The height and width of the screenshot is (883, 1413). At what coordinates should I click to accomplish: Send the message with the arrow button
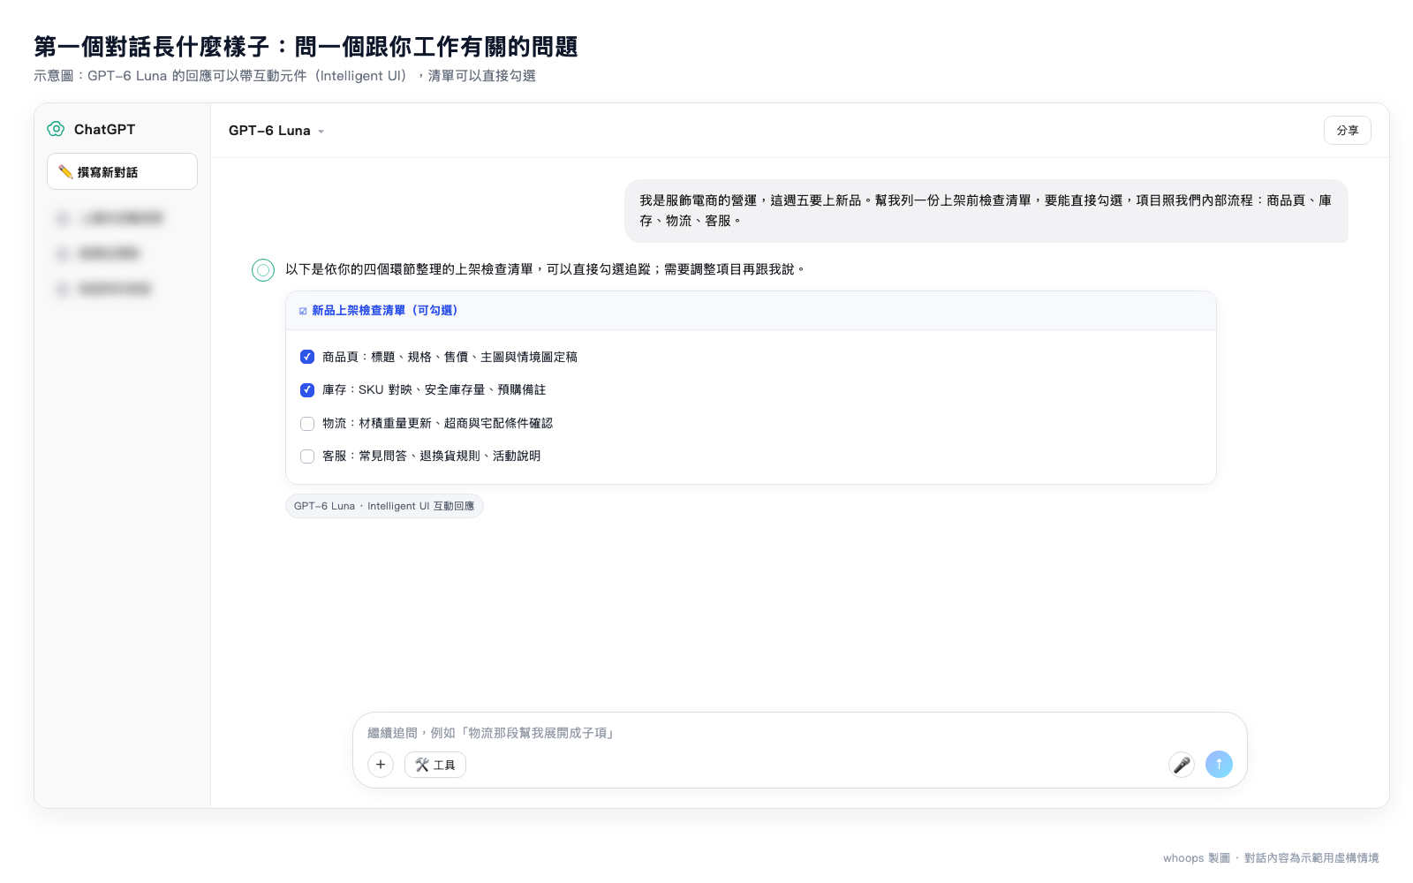point(1219,765)
